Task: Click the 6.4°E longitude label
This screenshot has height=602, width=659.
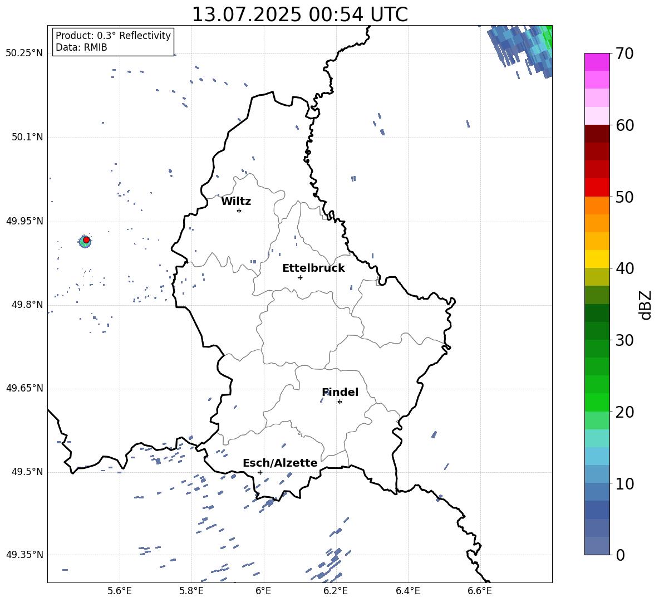Action: pyautogui.click(x=407, y=591)
